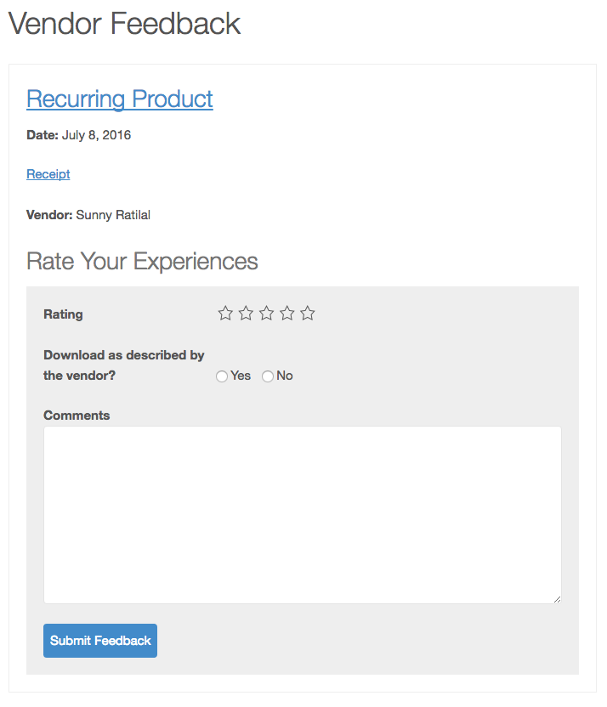This screenshot has height=707, width=607.
Task: Click the Comments field label
Action: (x=77, y=416)
